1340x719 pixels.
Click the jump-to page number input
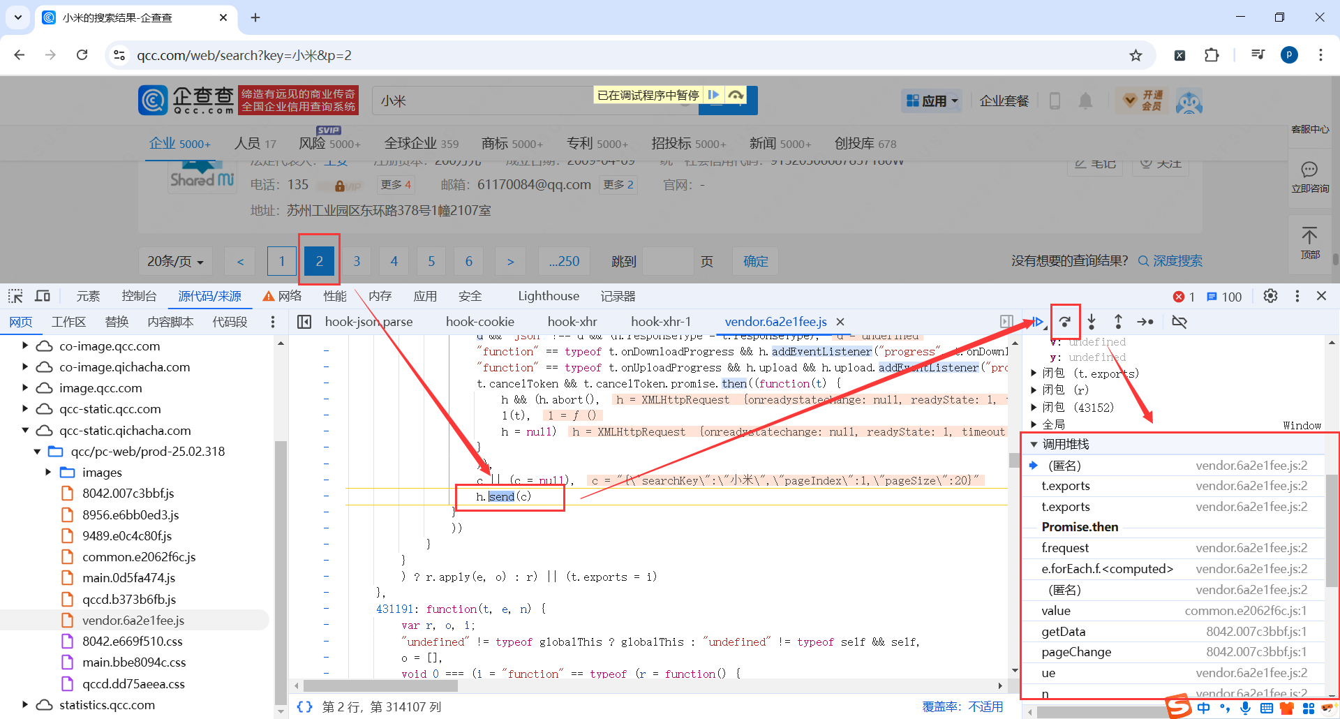click(668, 261)
